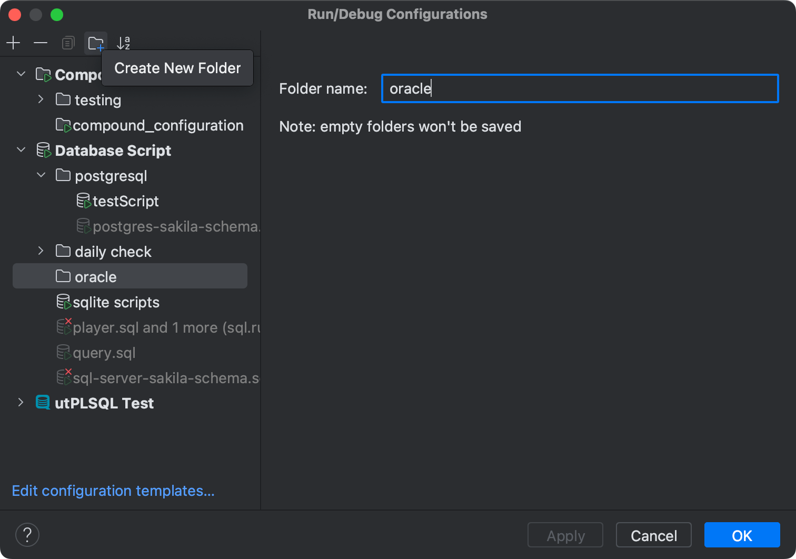
Task: Click the Add New Configuration plus icon
Action: [13, 43]
